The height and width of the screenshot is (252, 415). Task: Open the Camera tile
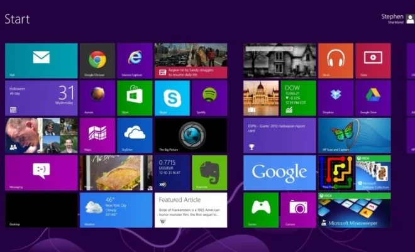[x=298, y=210]
